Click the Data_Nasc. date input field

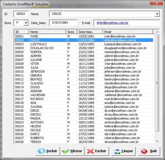coord(63,23)
